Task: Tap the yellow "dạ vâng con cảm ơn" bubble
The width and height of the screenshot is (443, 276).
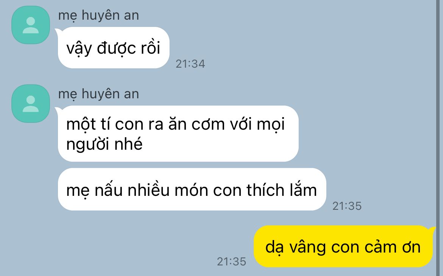Action: point(343,247)
